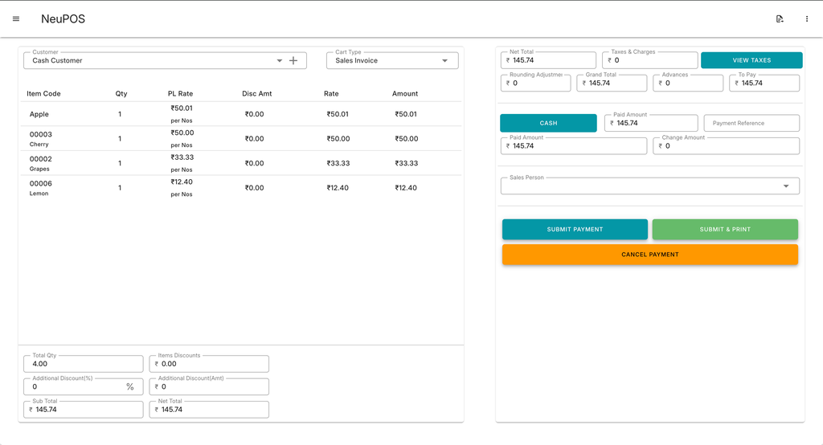Click Net Total field in payment panel
The image size is (823, 445).
pyautogui.click(x=548, y=60)
